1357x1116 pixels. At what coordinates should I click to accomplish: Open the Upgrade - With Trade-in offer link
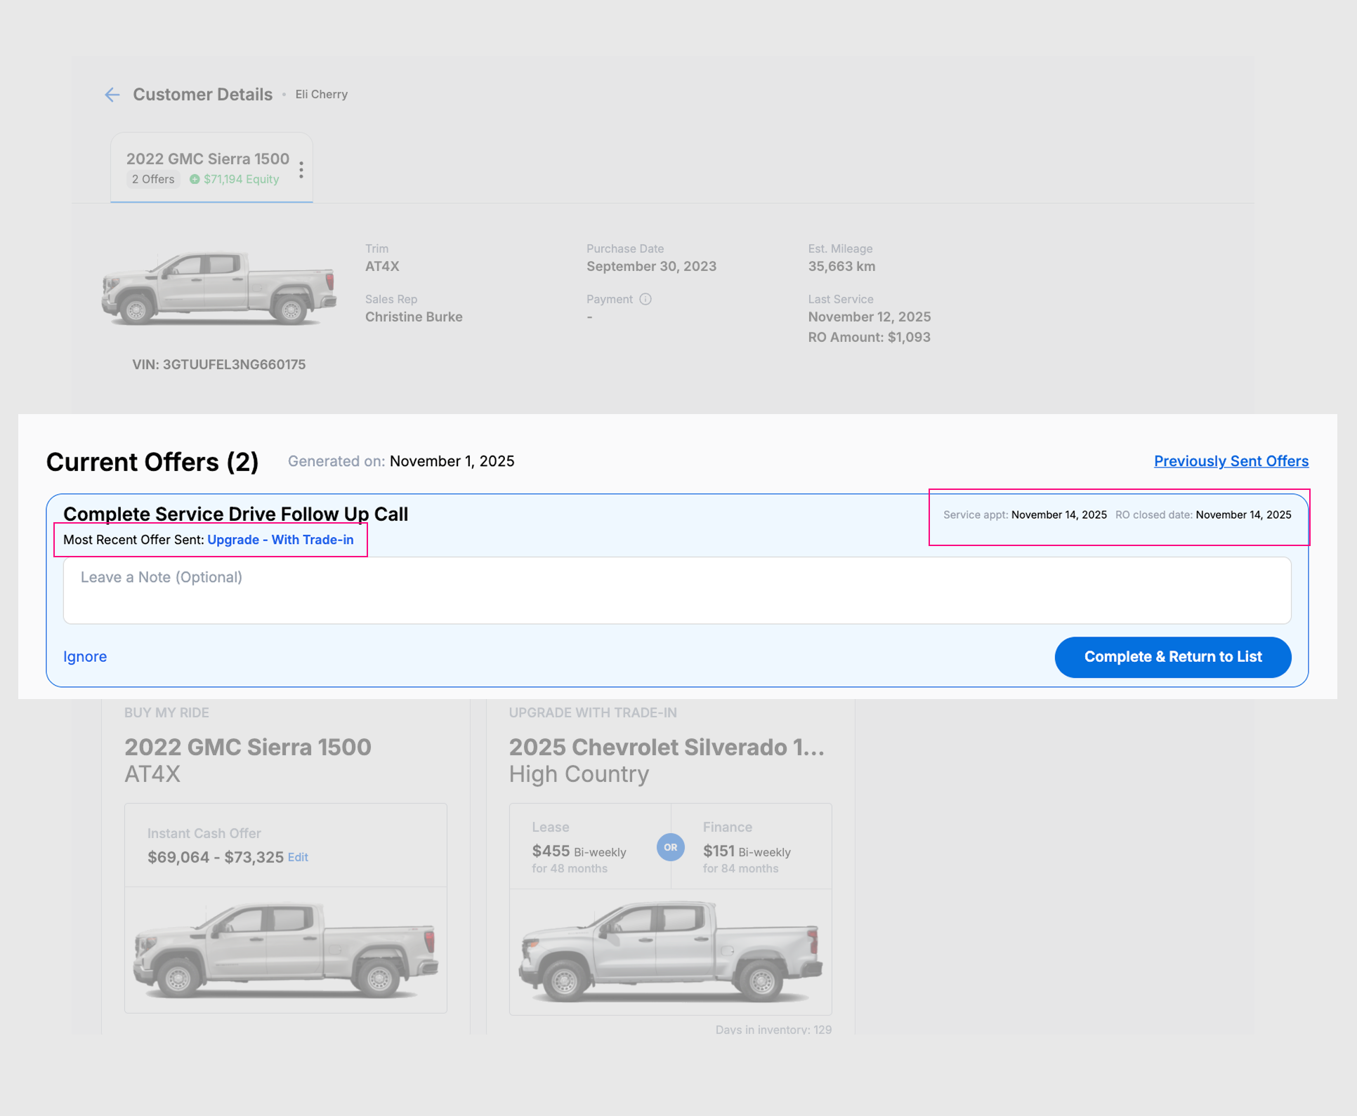280,540
